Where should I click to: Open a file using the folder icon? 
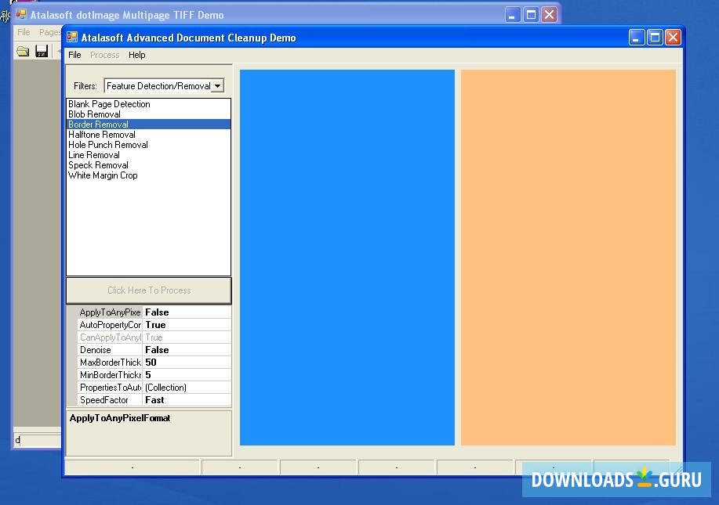coord(22,50)
